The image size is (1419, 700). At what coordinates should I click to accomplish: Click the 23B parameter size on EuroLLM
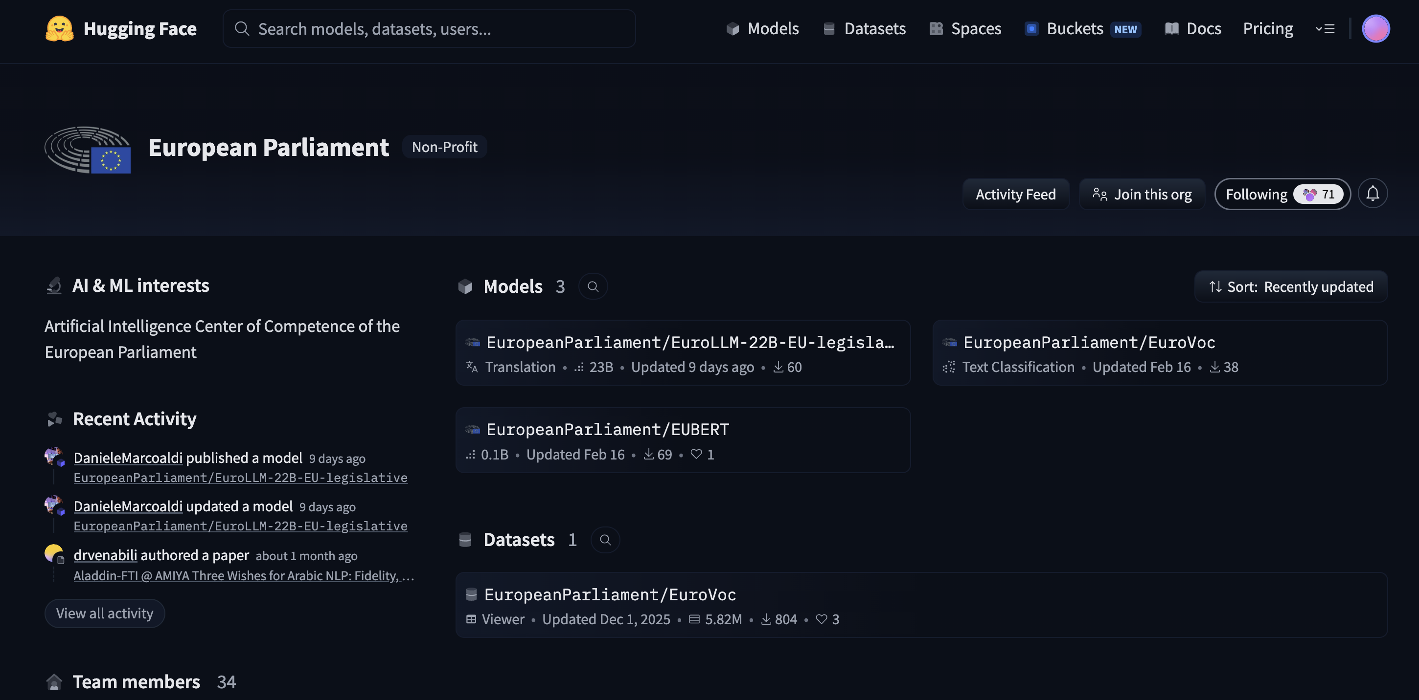pyautogui.click(x=601, y=367)
